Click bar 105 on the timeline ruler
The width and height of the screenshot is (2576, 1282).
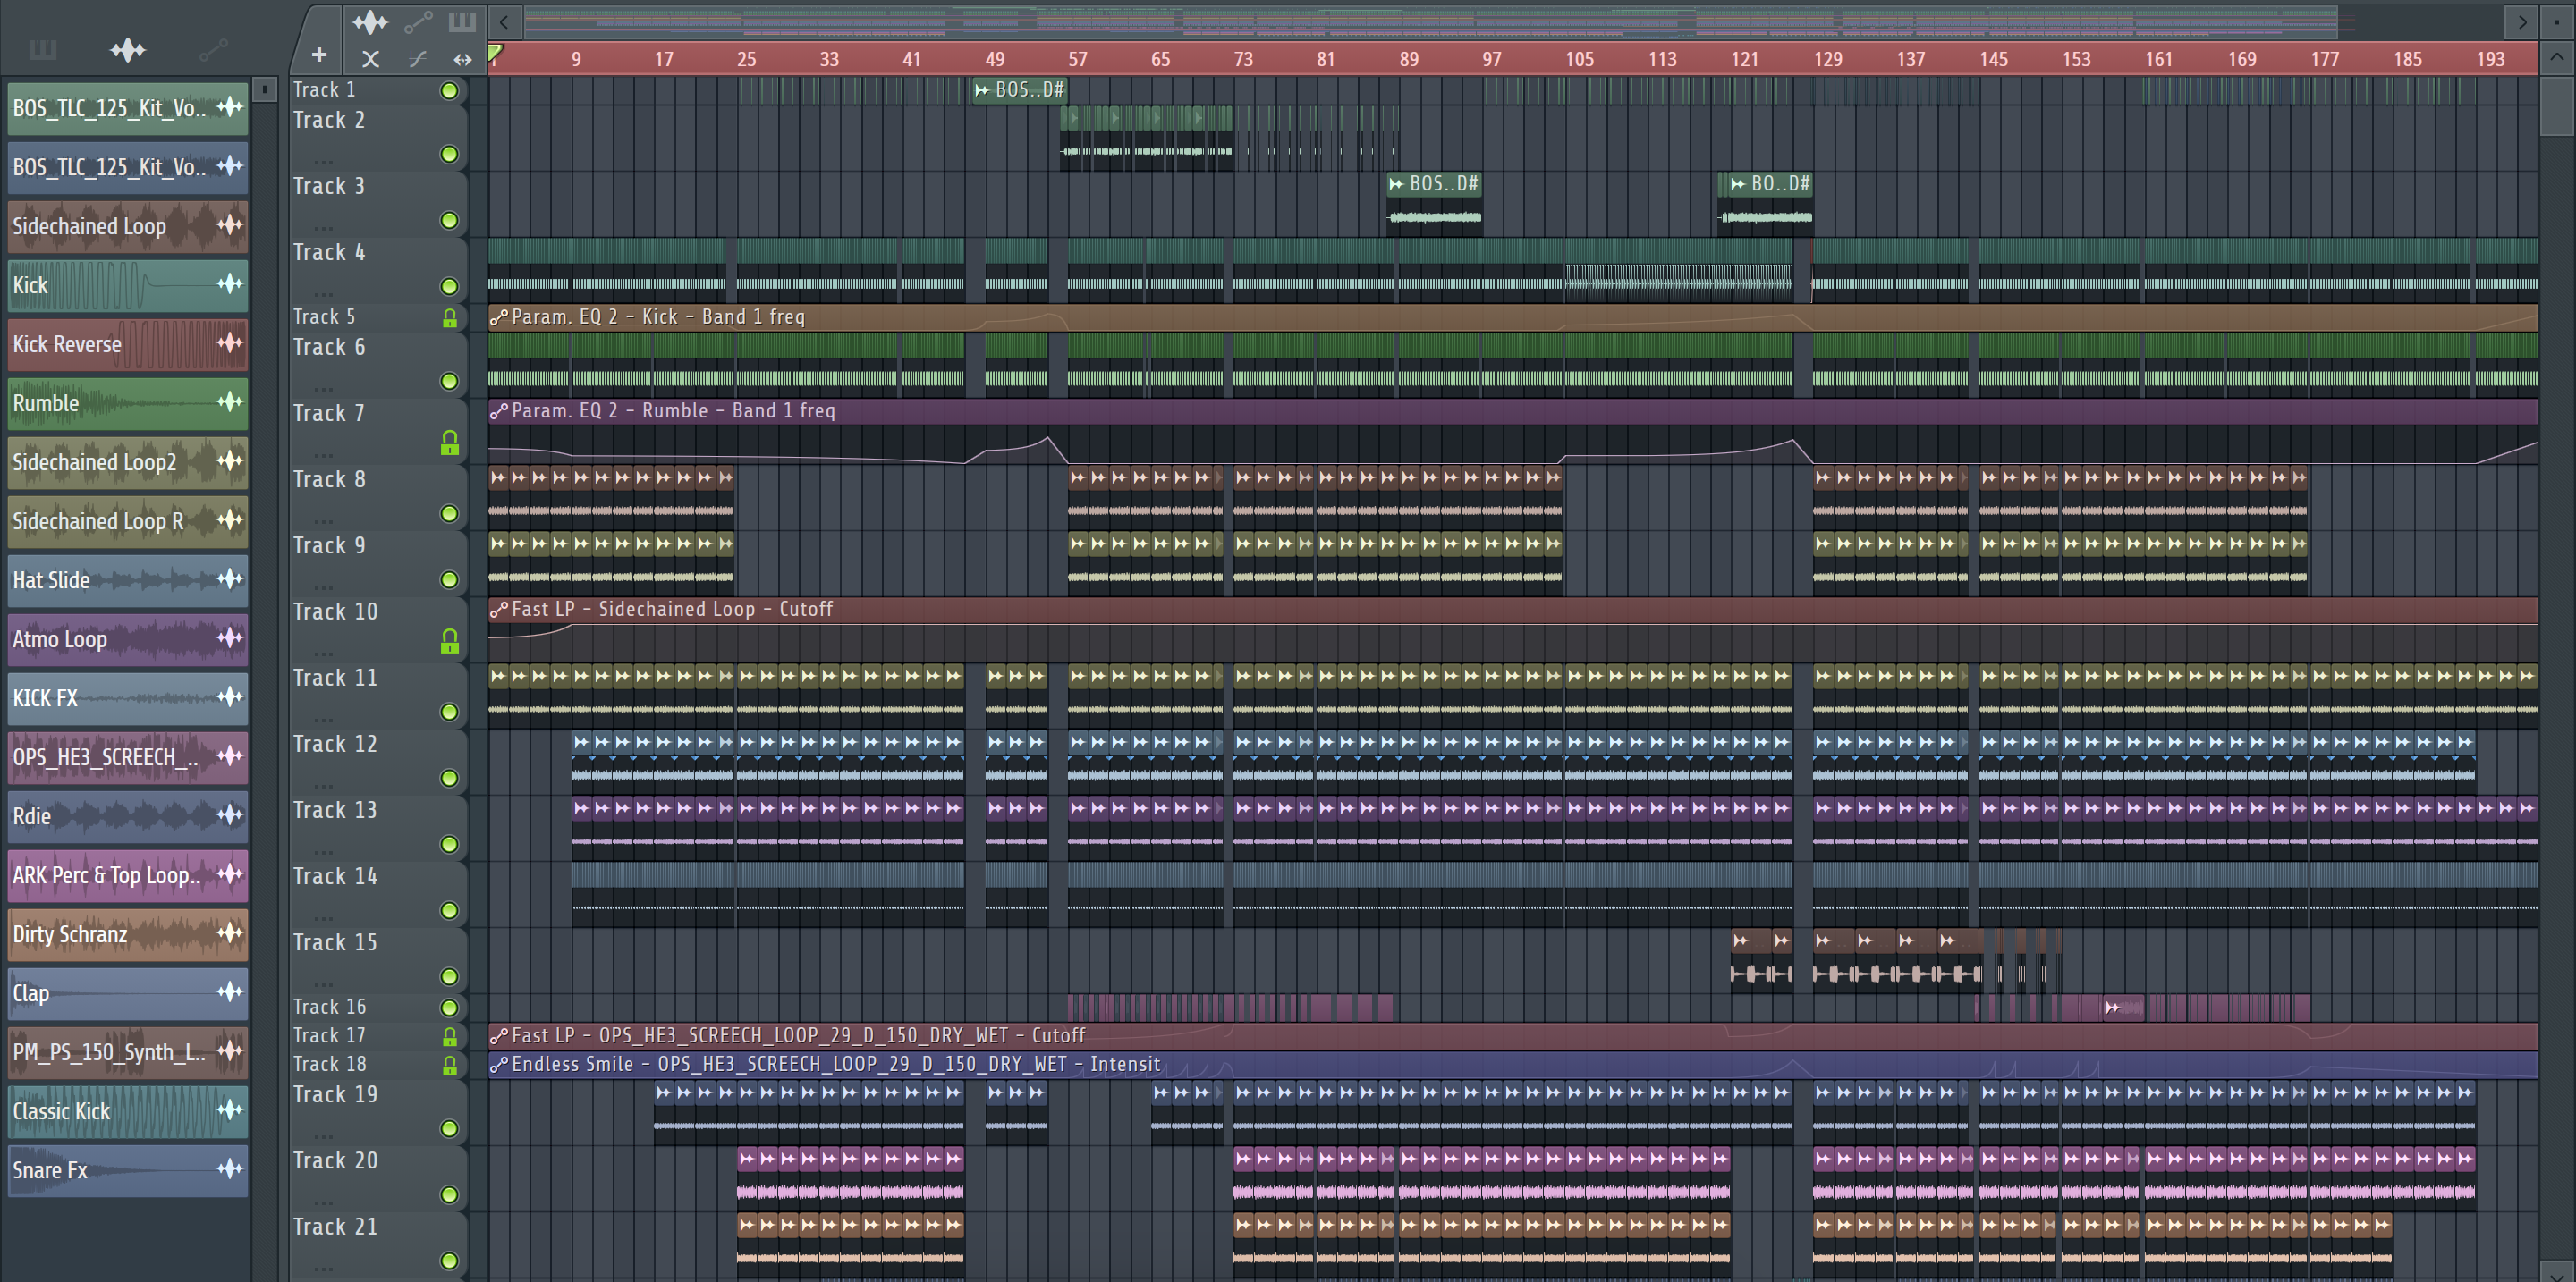pos(1579,59)
